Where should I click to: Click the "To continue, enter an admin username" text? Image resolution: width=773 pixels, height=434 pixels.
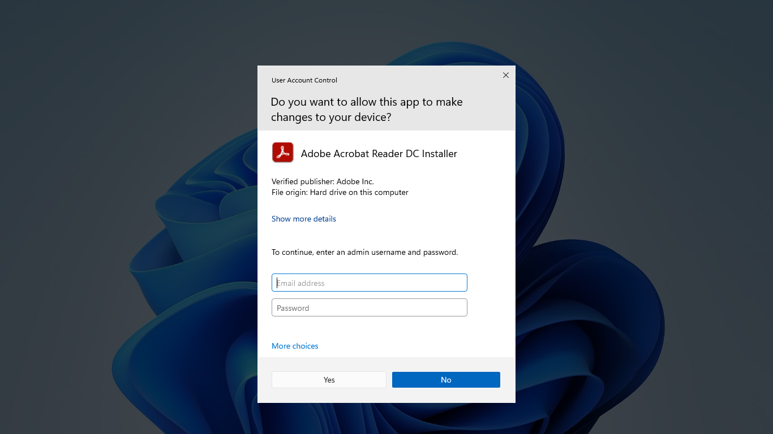click(x=365, y=252)
